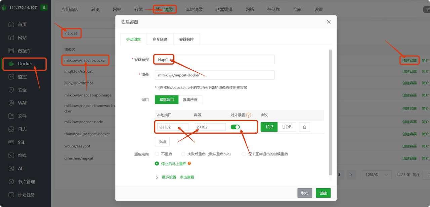Click the SSL sidebar icon
430x207 pixels.
[11, 142]
